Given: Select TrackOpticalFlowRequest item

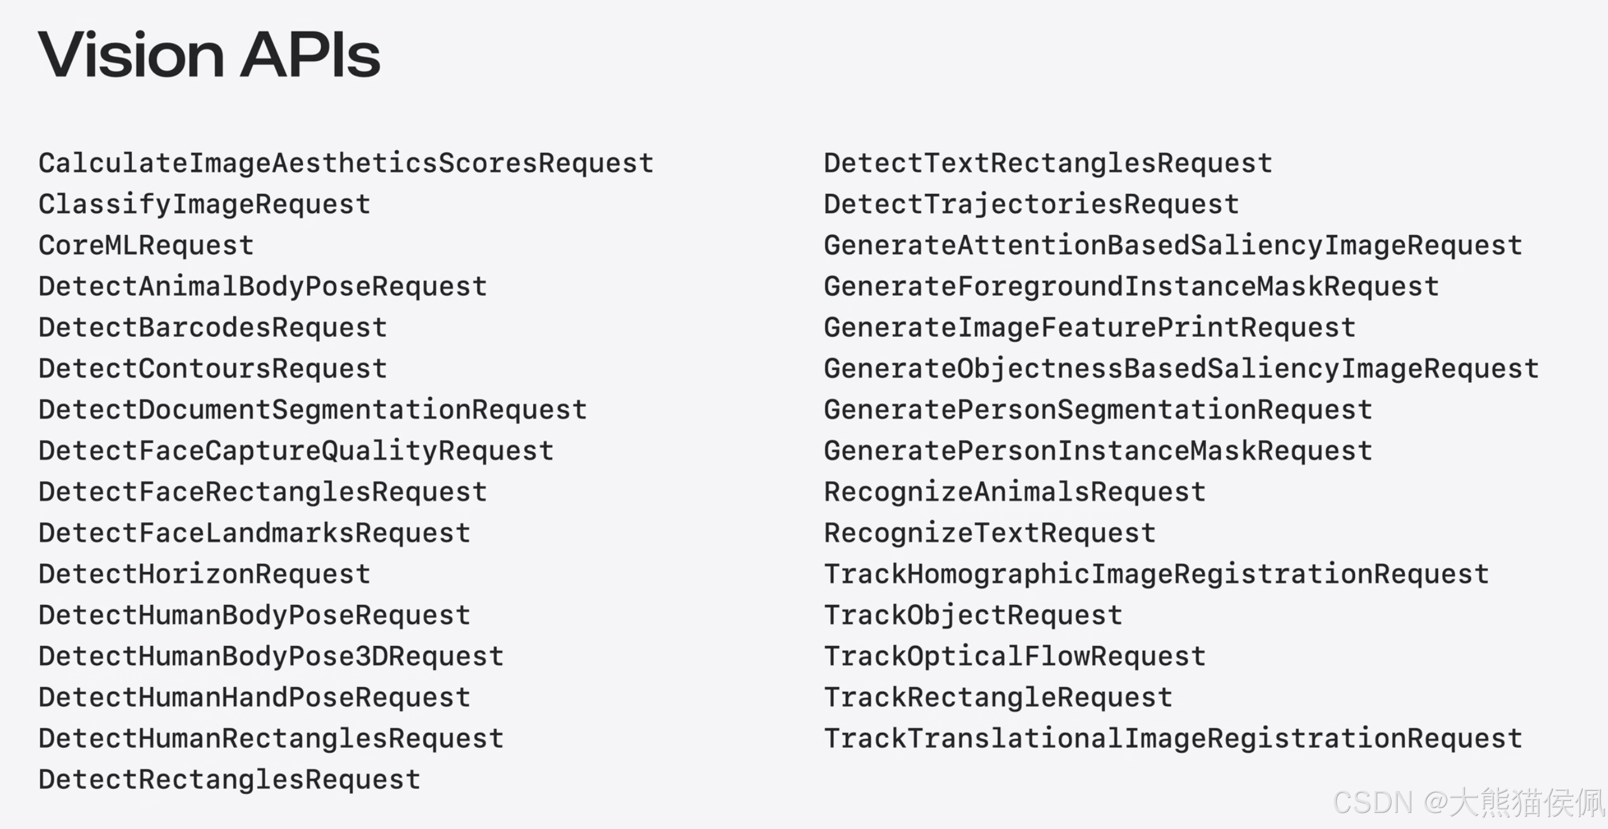Looking at the screenshot, I should click(1015, 657).
